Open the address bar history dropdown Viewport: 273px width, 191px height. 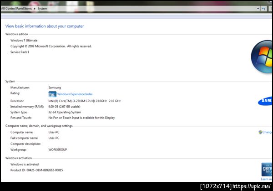point(258,9)
